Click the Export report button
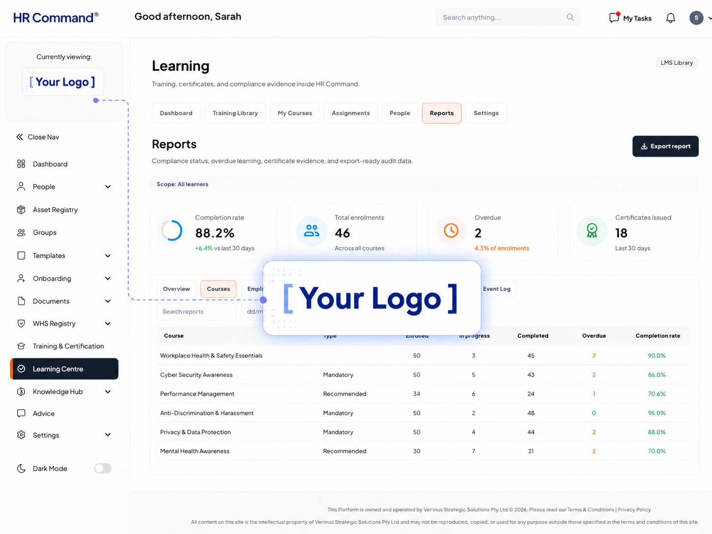712x534 pixels. [665, 146]
